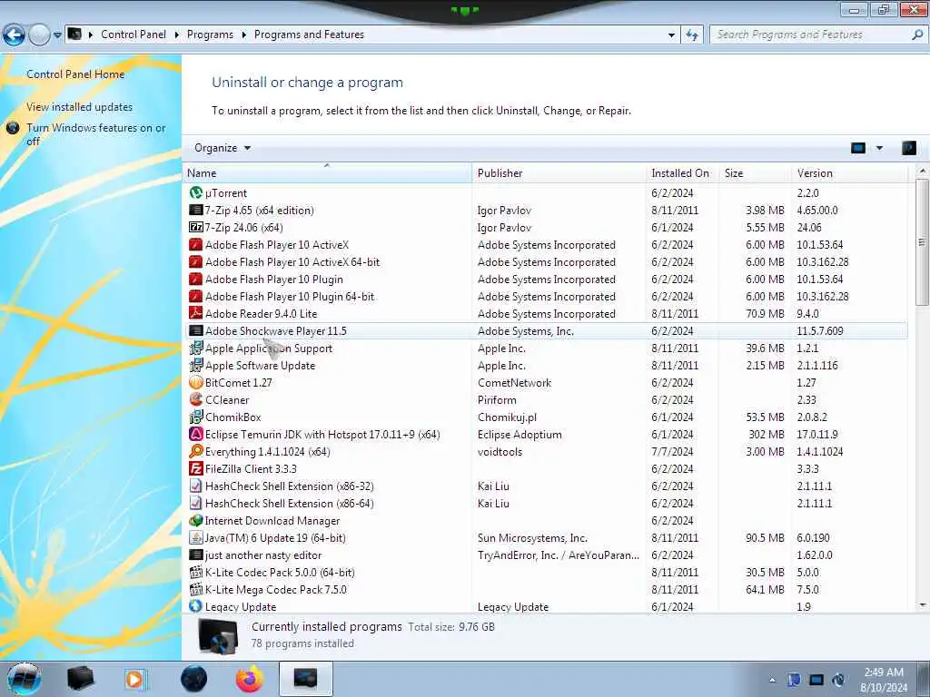Sort list by Size column header
The width and height of the screenshot is (930, 697).
click(755, 173)
